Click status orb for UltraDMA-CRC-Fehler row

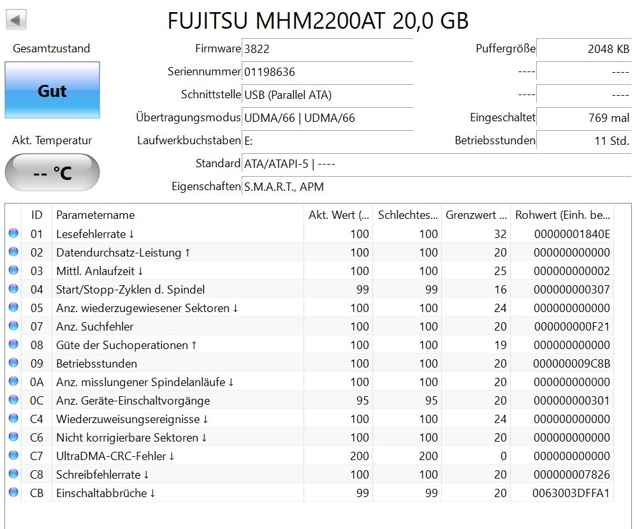[x=13, y=456]
